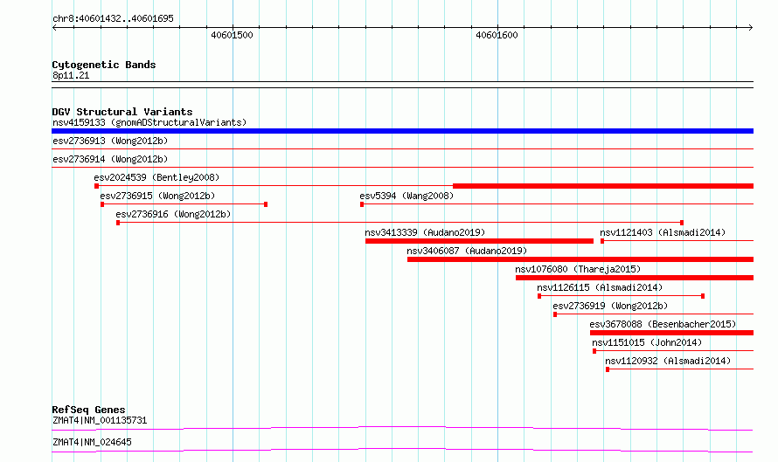Screen dimensions: 778x462
Task: Click the esv3678088 thick red bar
Action: pyautogui.click(x=672, y=333)
